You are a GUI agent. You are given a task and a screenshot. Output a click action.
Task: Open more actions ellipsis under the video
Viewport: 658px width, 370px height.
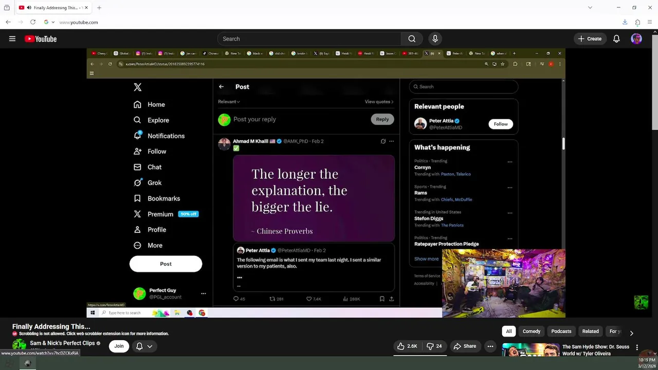pos(490,346)
